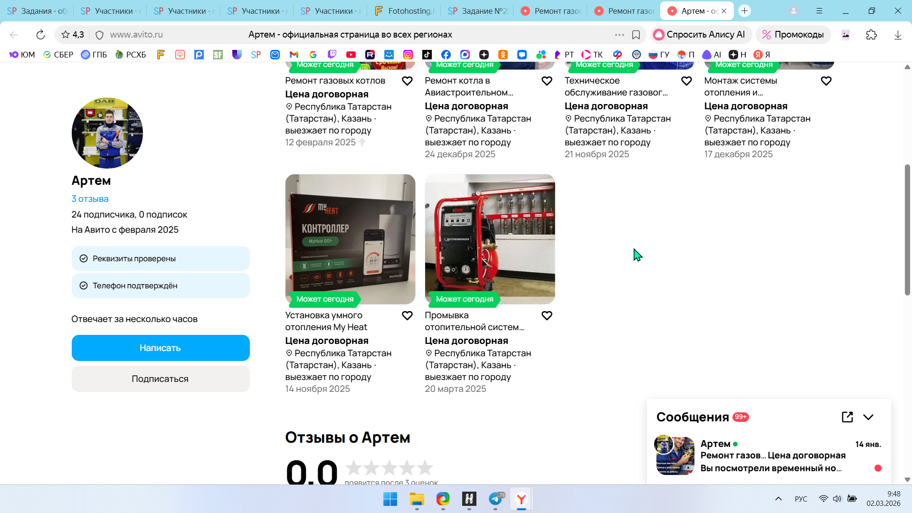Toggle favorite on Установка умного отопления listing

point(407,315)
